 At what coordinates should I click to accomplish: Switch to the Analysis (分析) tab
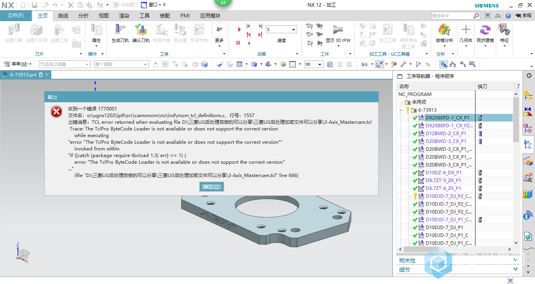pos(83,16)
